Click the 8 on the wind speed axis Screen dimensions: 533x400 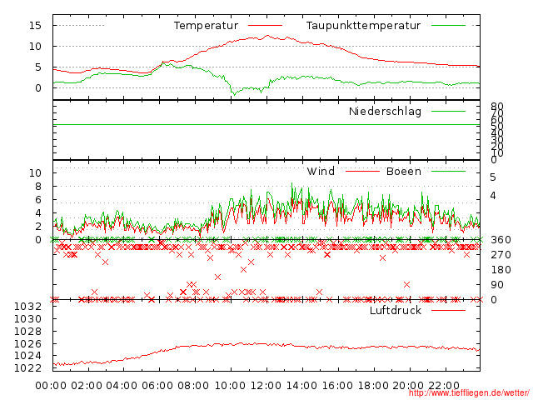38,187
